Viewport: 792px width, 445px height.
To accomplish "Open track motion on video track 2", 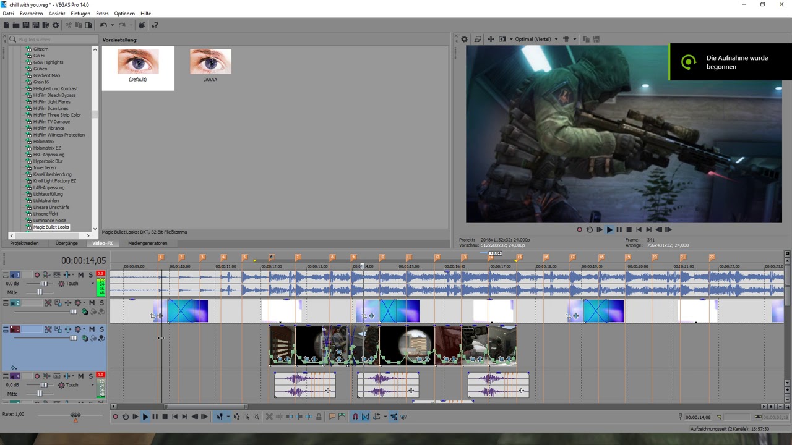I will click(58, 303).
